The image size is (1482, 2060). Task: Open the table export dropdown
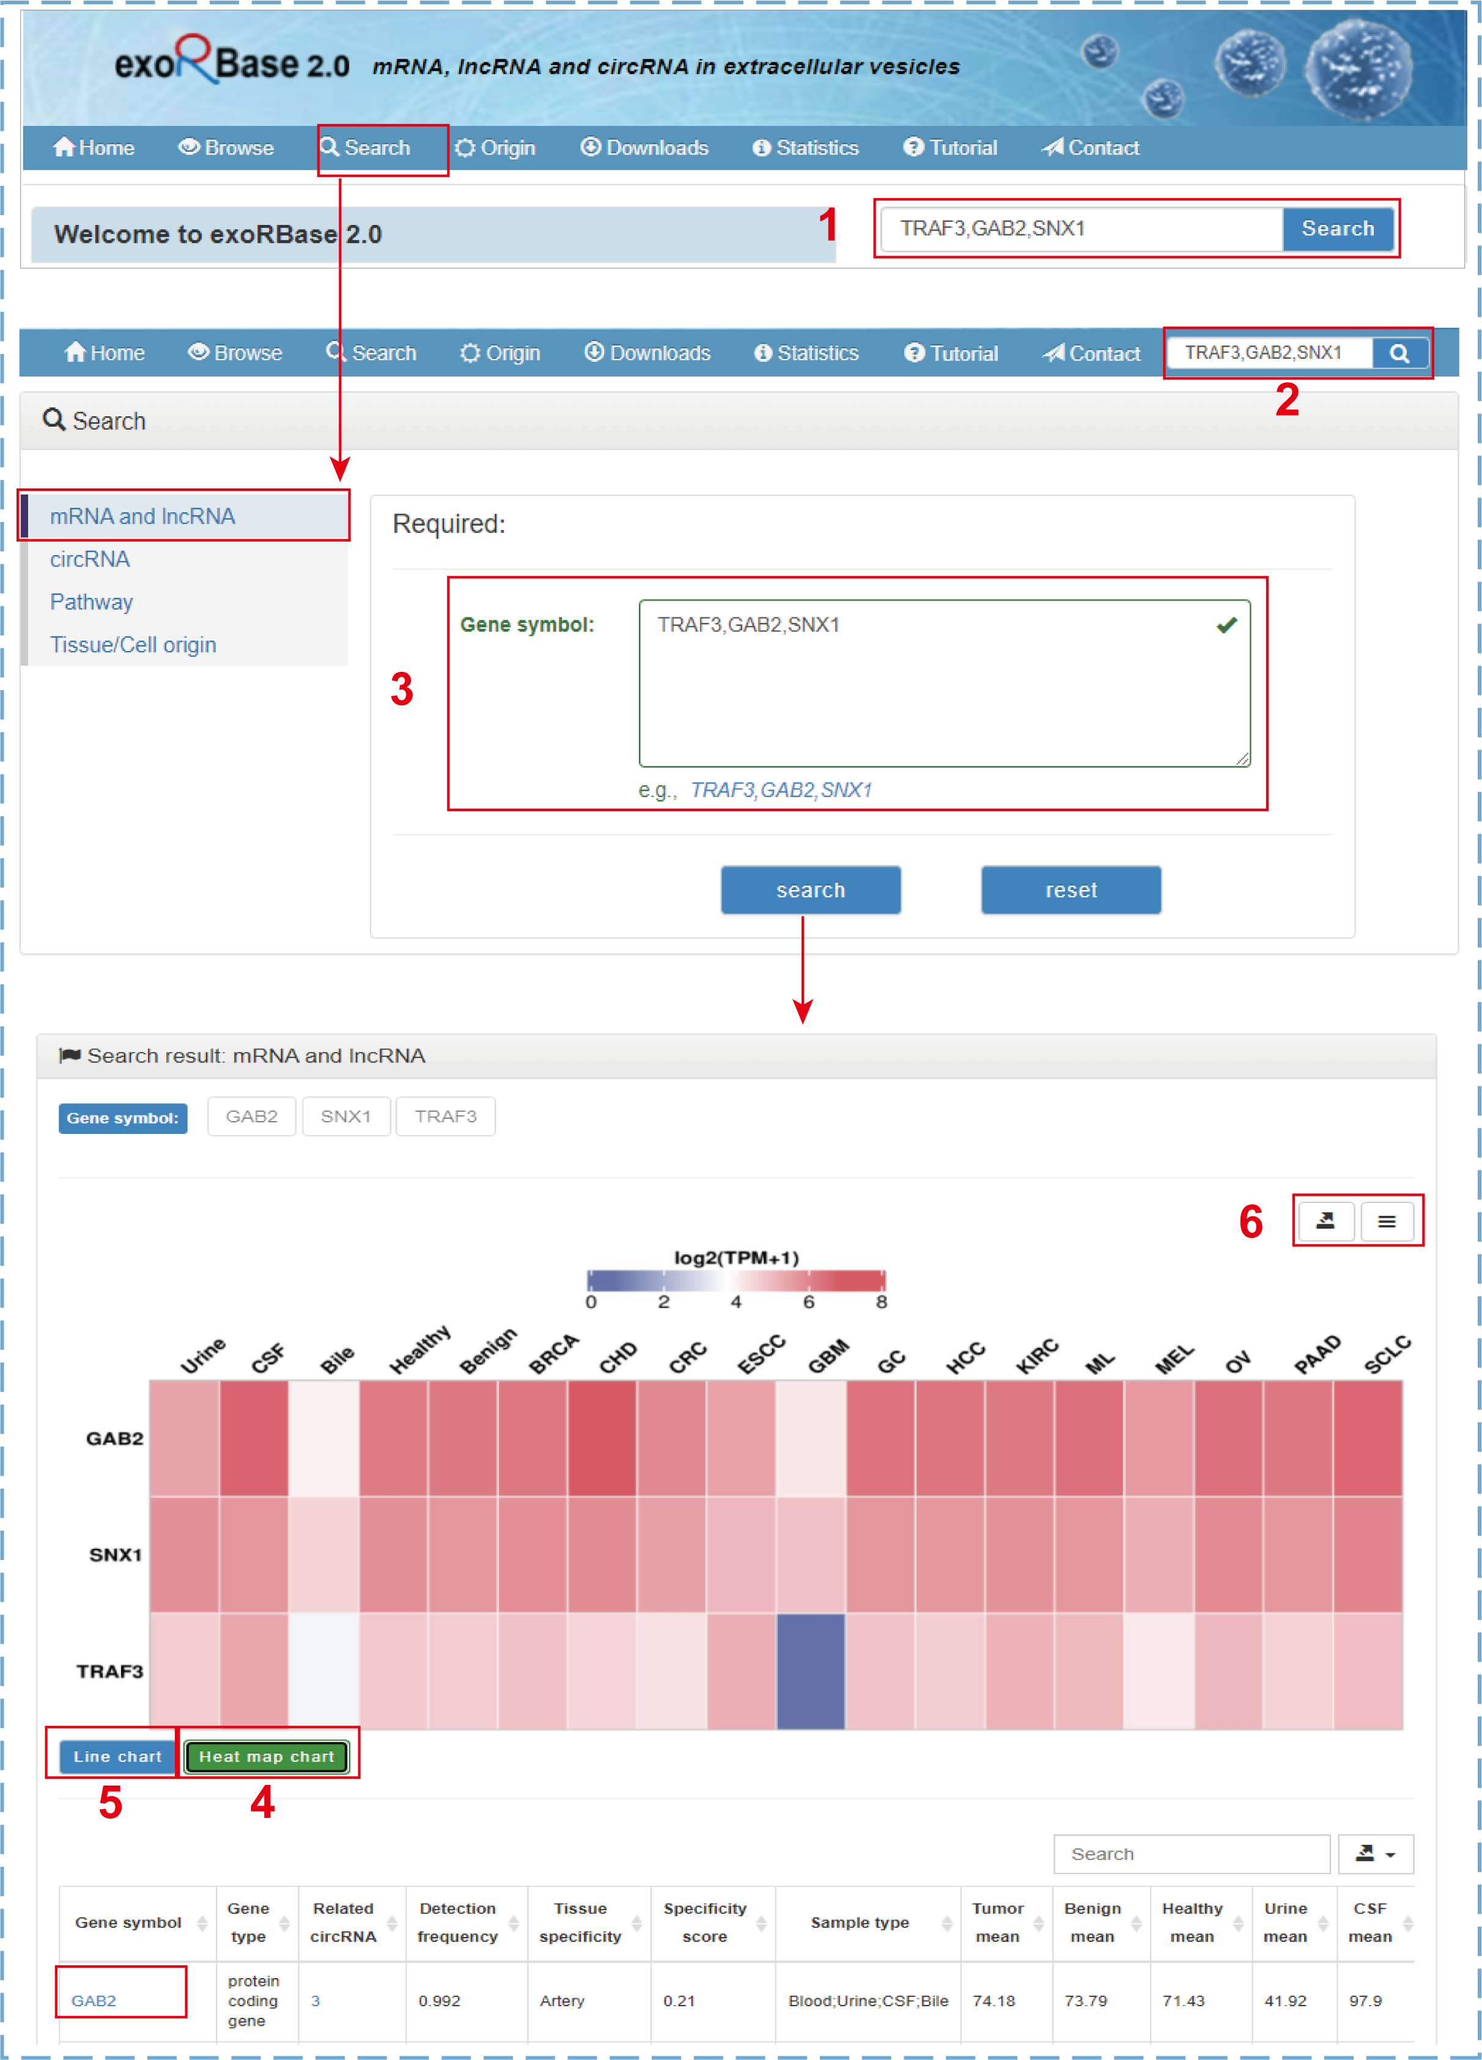[x=1376, y=1853]
